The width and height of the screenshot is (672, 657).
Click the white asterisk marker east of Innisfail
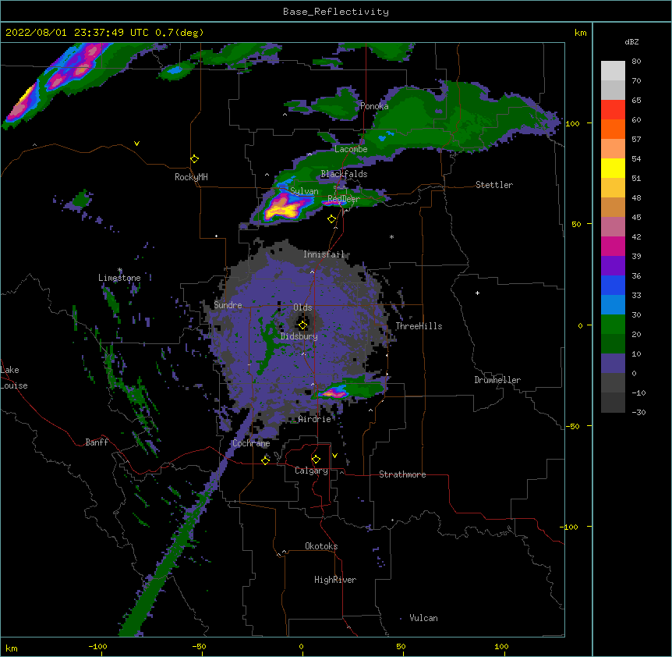pyautogui.click(x=391, y=237)
